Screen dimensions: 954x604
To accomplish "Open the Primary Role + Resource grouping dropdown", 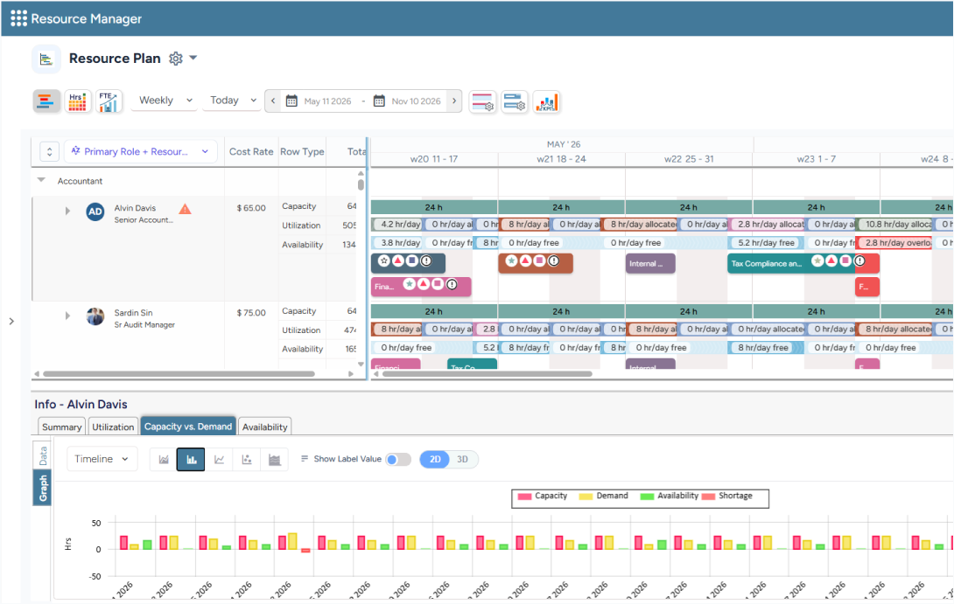I will tap(141, 151).
